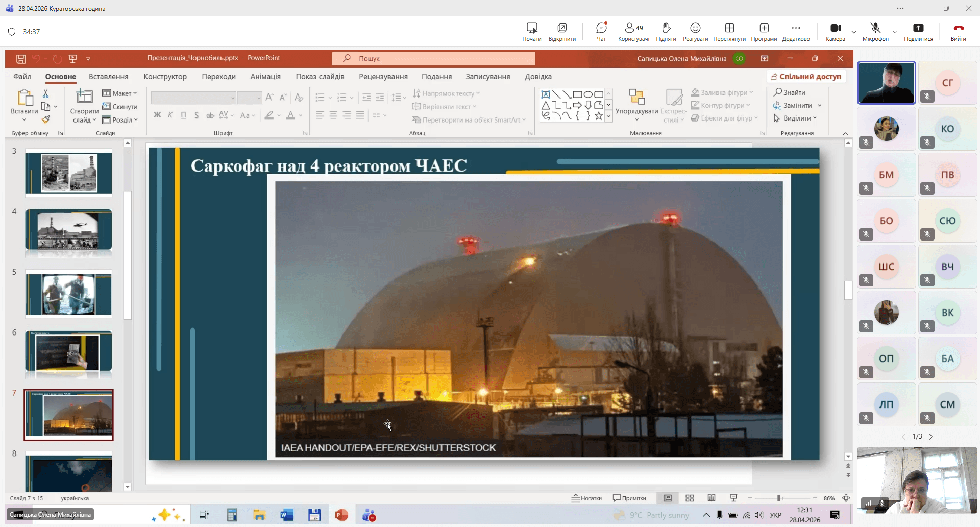
Task: Click the zoom slider in status bar
Action: pyautogui.click(x=779, y=498)
